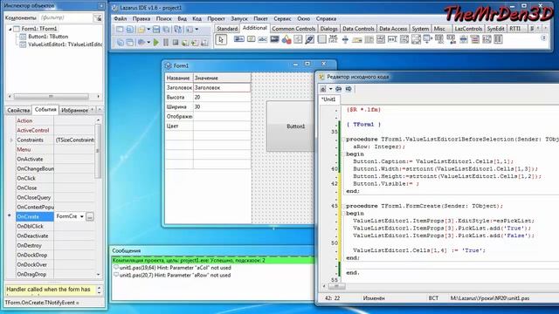
Task: Click the Заголовок value cell in Form1 grid
Action: click(x=222, y=87)
